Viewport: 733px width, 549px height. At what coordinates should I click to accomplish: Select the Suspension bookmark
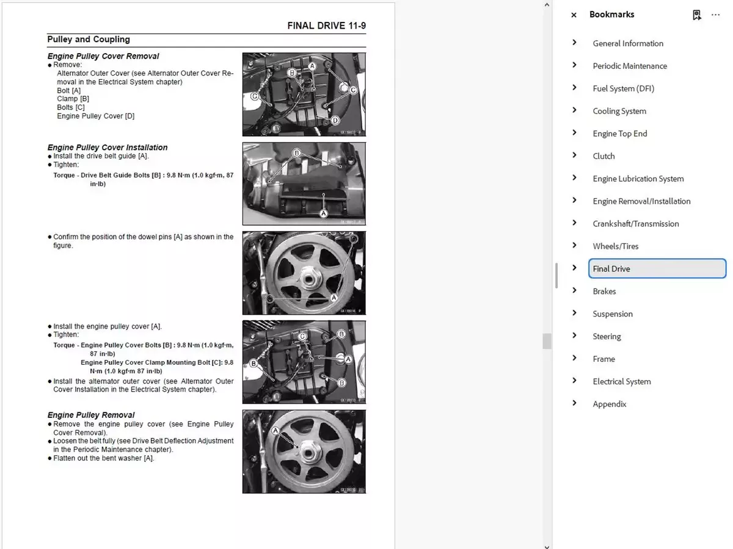tap(612, 314)
